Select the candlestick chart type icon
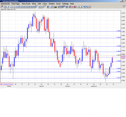Screen dimensions: 126x117 (x=2, y=7)
